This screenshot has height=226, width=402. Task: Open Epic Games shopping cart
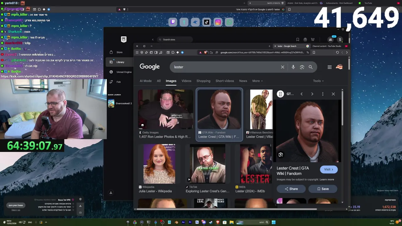pos(312,40)
